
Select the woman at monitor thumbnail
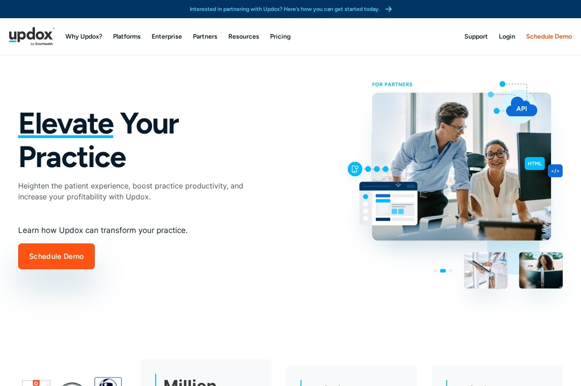point(541,270)
